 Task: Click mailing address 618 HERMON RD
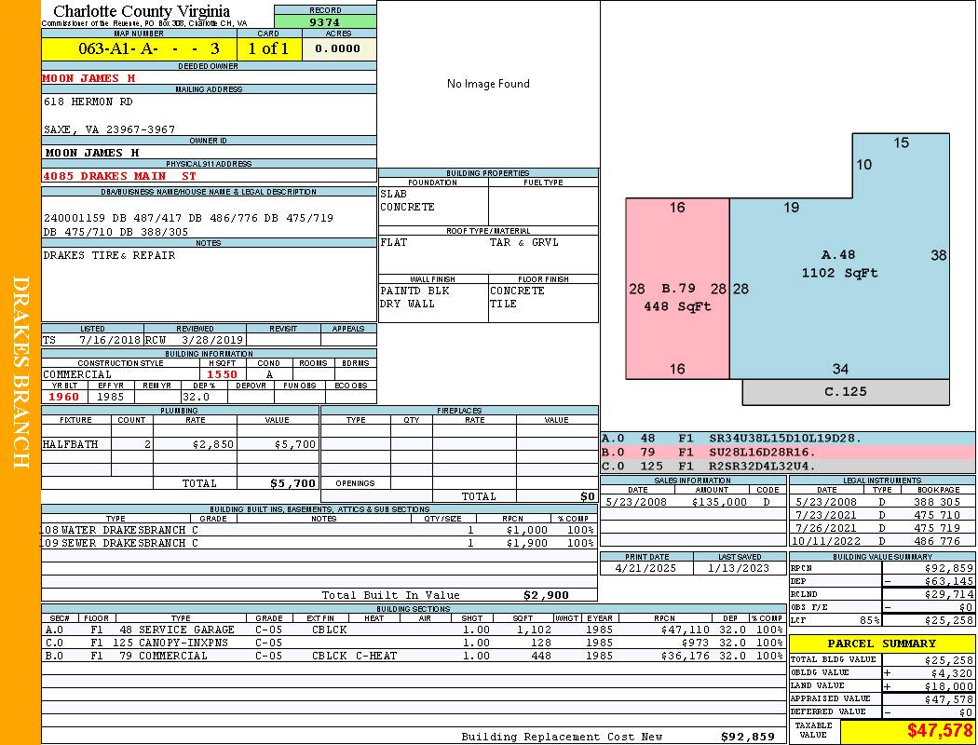(88, 102)
